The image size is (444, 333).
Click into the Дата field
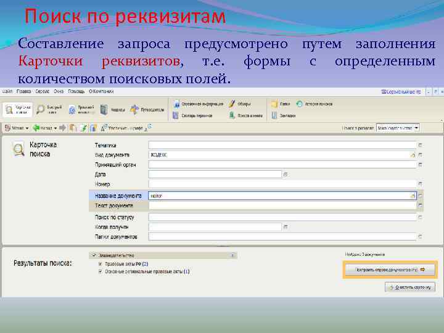coord(215,175)
